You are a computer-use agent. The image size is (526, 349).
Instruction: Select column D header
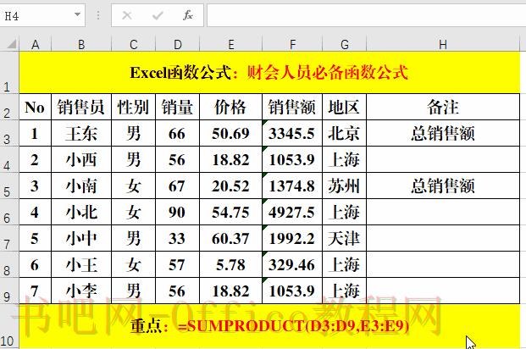178,44
